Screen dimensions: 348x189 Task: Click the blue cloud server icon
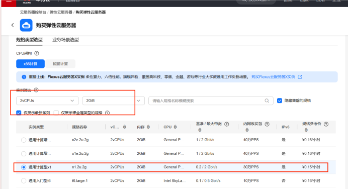click(26, 25)
